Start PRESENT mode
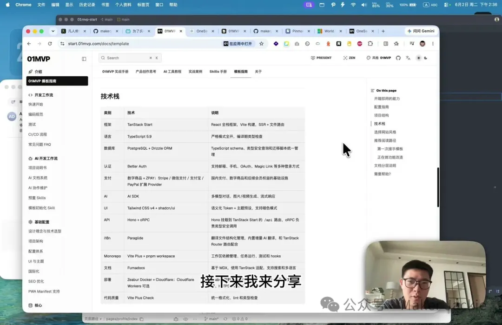 321,58
